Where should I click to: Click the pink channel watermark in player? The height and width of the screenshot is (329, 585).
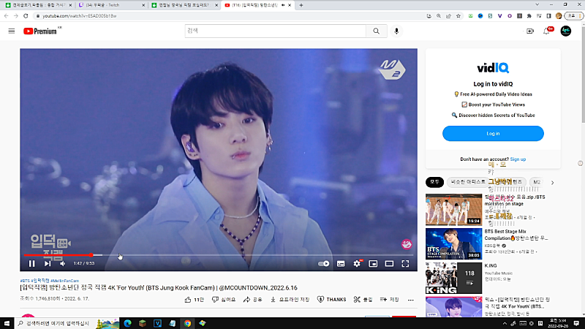[x=407, y=244]
